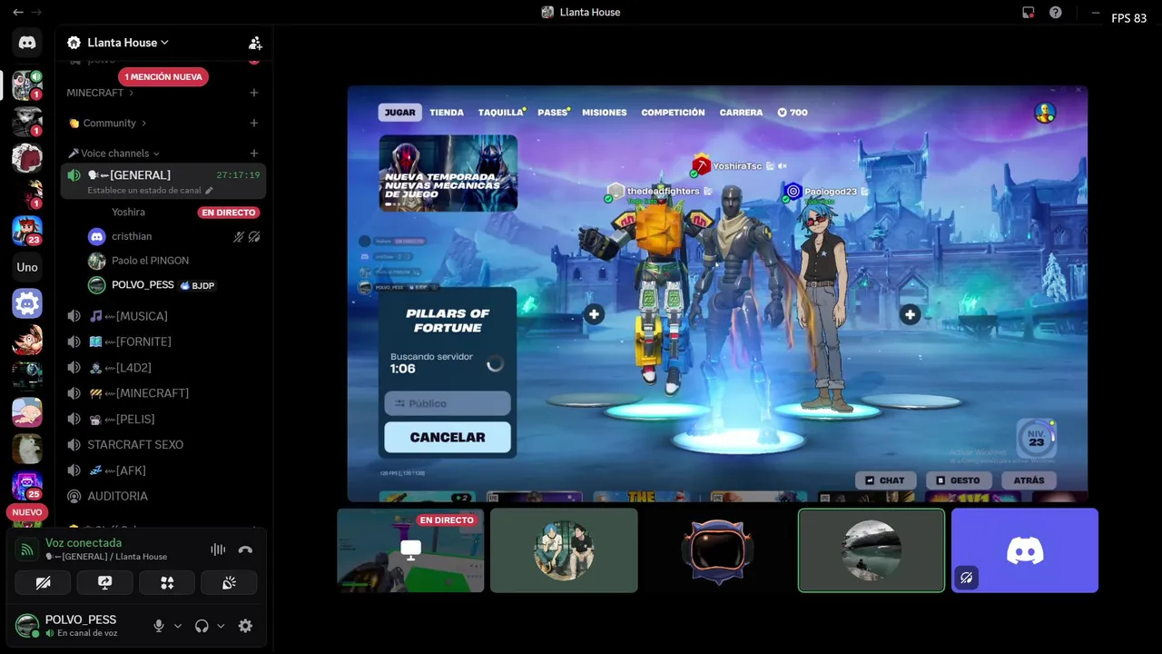Open voice connection signal details icon

click(27, 550)
